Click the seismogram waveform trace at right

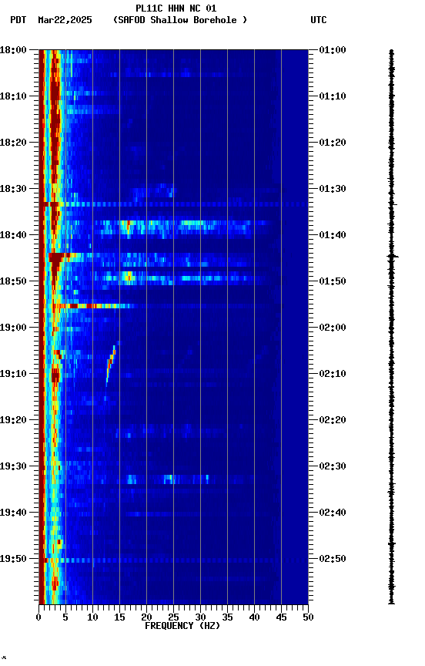tap(391, 327)
